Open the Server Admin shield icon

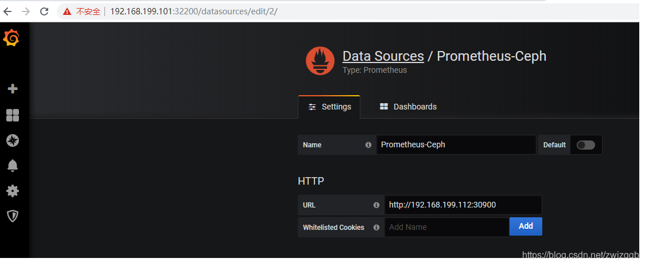[x=12, y=216]
